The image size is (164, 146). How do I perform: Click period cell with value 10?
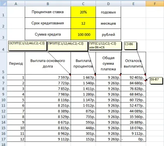16,128
